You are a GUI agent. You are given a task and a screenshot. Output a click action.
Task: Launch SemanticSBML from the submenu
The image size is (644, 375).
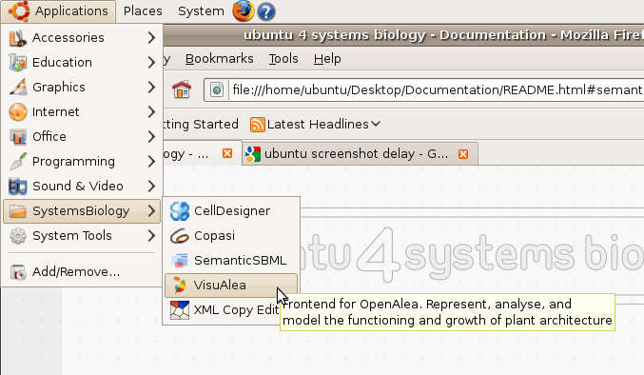pyautogui.click(x=231, y=261)
